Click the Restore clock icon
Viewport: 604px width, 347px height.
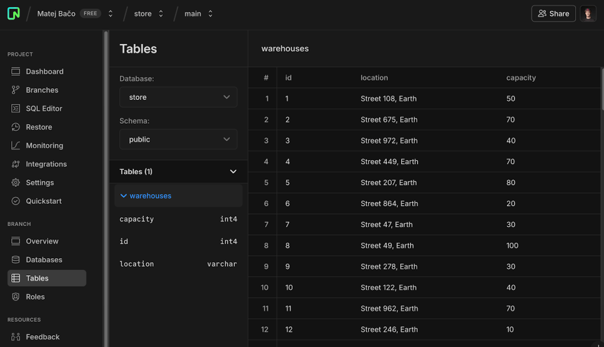coord(16,127)
